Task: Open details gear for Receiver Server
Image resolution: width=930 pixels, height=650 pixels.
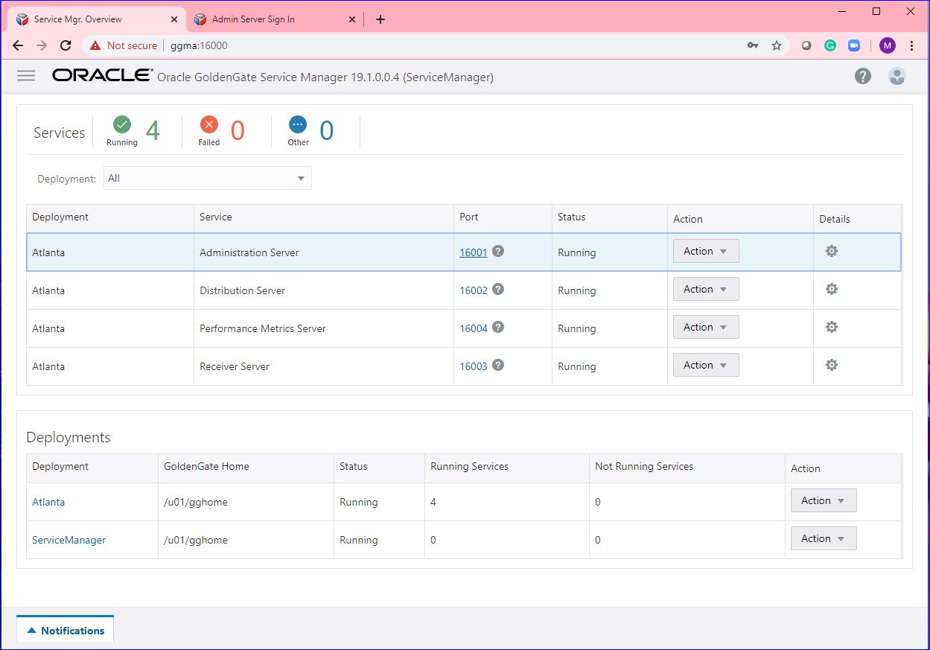Action: 832,365
